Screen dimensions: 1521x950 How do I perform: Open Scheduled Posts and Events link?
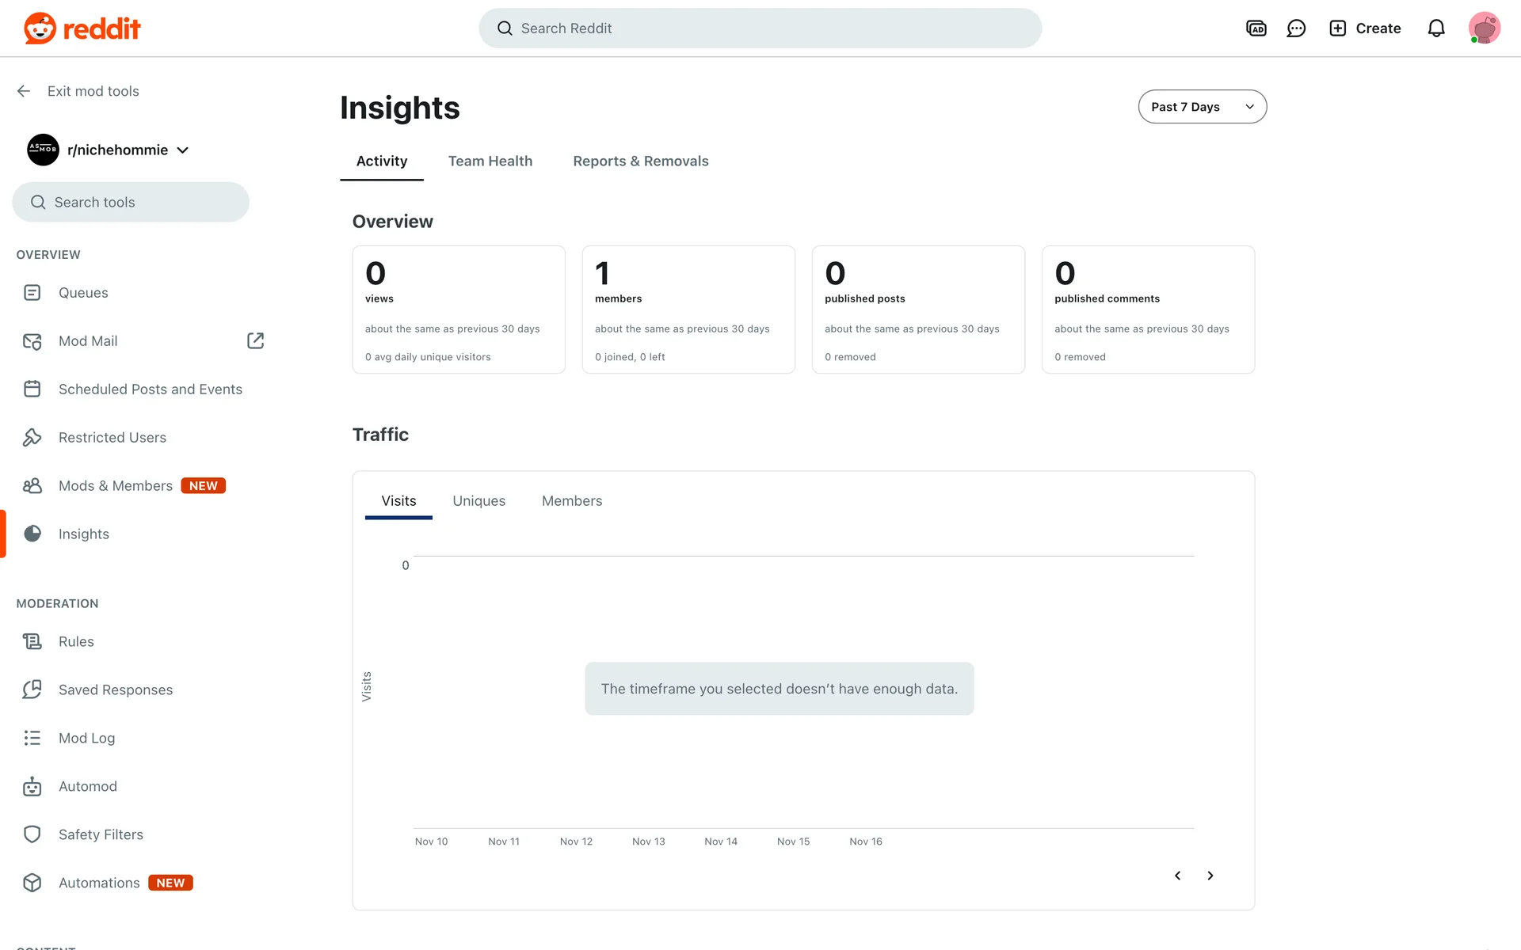tap(150, 389)
